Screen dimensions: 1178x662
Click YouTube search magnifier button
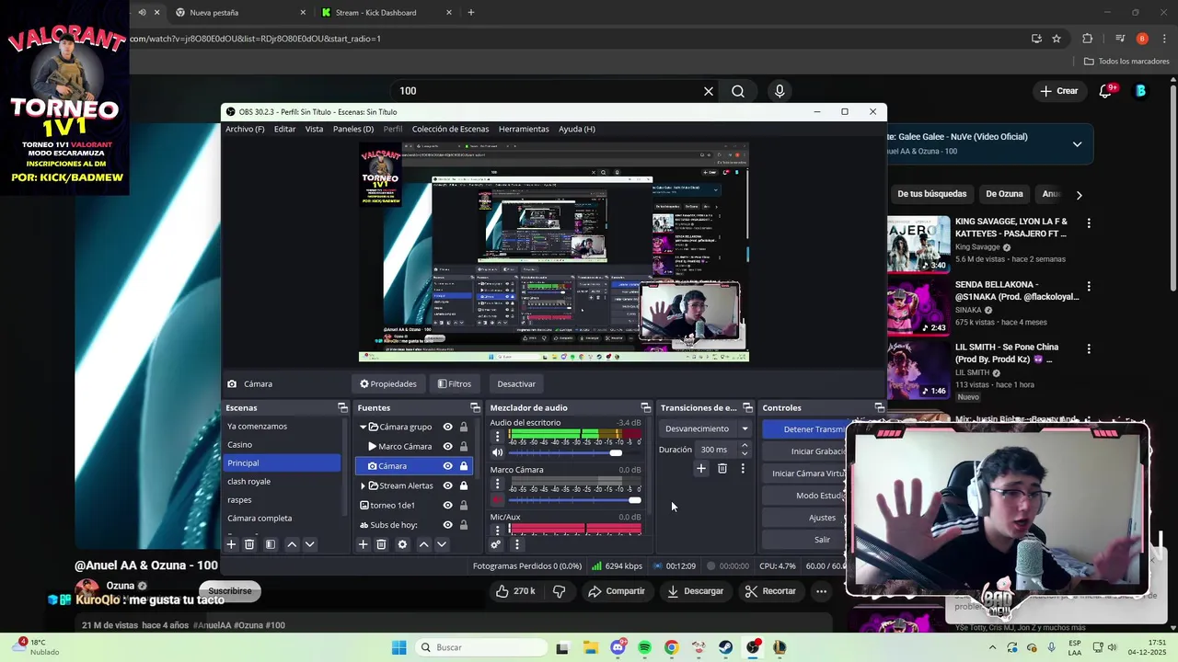(x=738, y=91)
